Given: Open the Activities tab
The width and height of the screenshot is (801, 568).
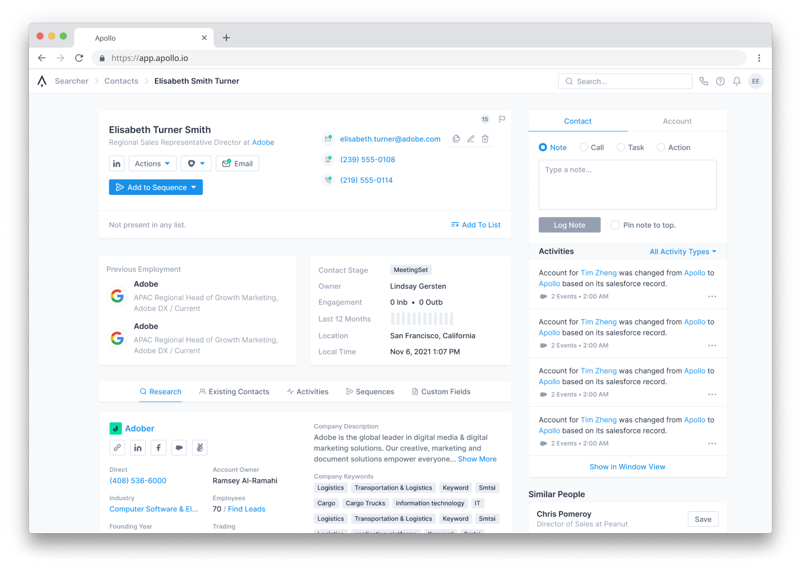Looking at the screenshot, I should pyautogui.click(x=308, y=392).
